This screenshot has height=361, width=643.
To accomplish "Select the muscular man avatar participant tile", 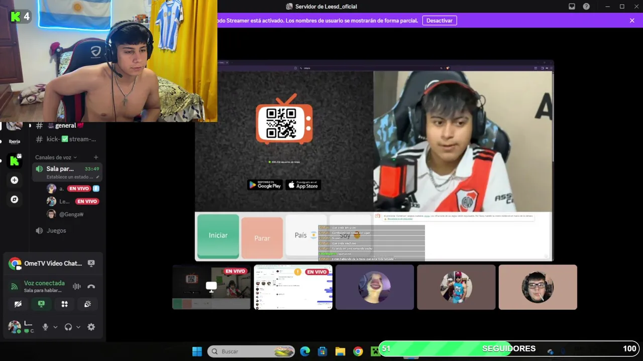I will click(456, 287).
